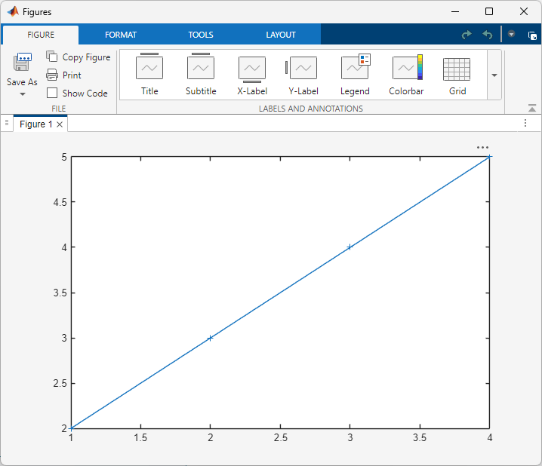Open the TOOLS ribbon tab

(x=201, y=35)
